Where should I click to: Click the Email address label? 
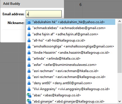pos(14,14)
